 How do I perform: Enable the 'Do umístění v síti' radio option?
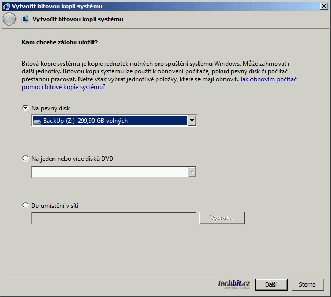(x=25, y=205)
